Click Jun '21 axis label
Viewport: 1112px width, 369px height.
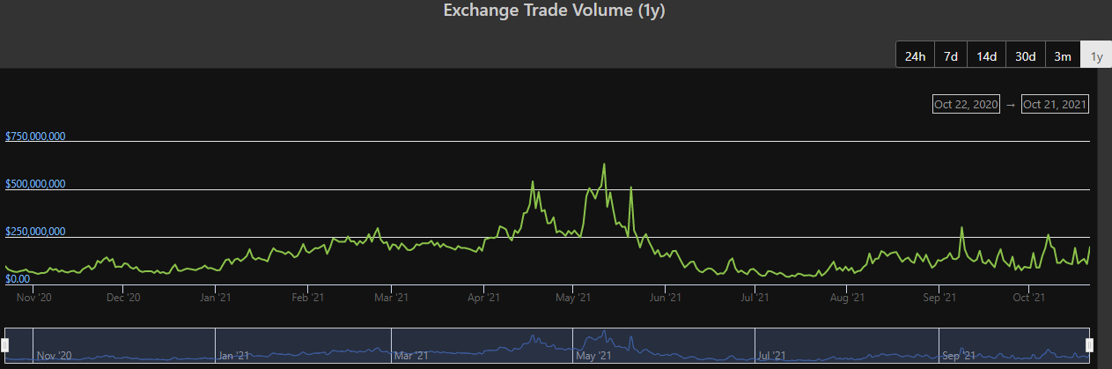pyautogui.click(x=664, y=298)
